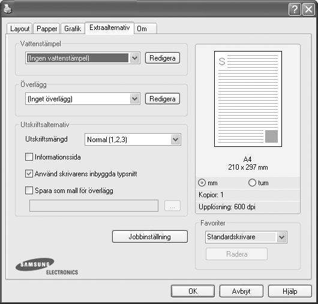The image size is (318, 304).
Task: Click the Samsung Electronics logo
Action: 47,266
